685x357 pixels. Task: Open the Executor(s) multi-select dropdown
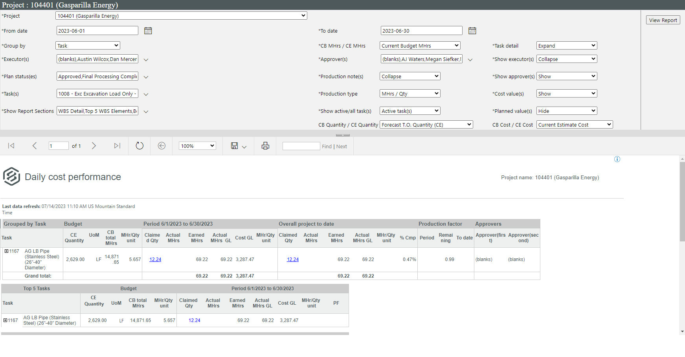(146, 60)
